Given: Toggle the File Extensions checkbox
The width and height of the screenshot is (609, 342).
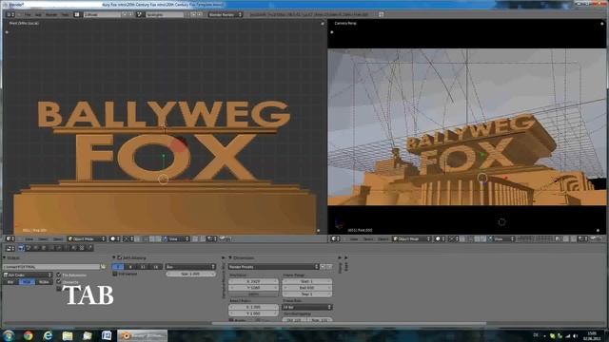Looking at the screenshot, I should pyautogui.click(x=59, y=275).
